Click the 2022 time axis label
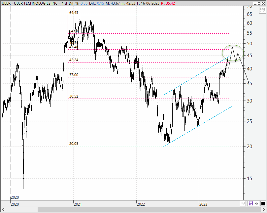267x213 pixels. point(141,204)
